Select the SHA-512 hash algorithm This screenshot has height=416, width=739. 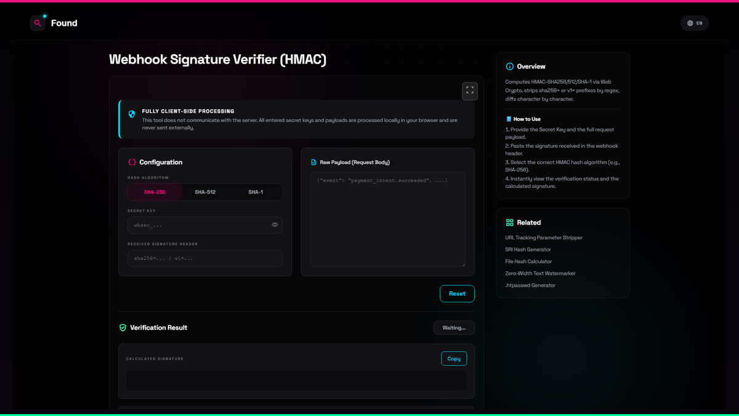pyautogui.click(x=205, y=192)
